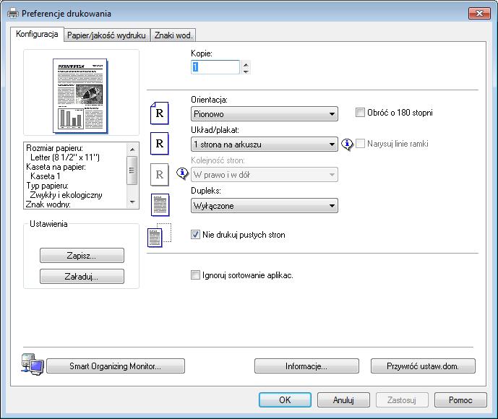Click the Zapisz... settings button

click(82, 256)
